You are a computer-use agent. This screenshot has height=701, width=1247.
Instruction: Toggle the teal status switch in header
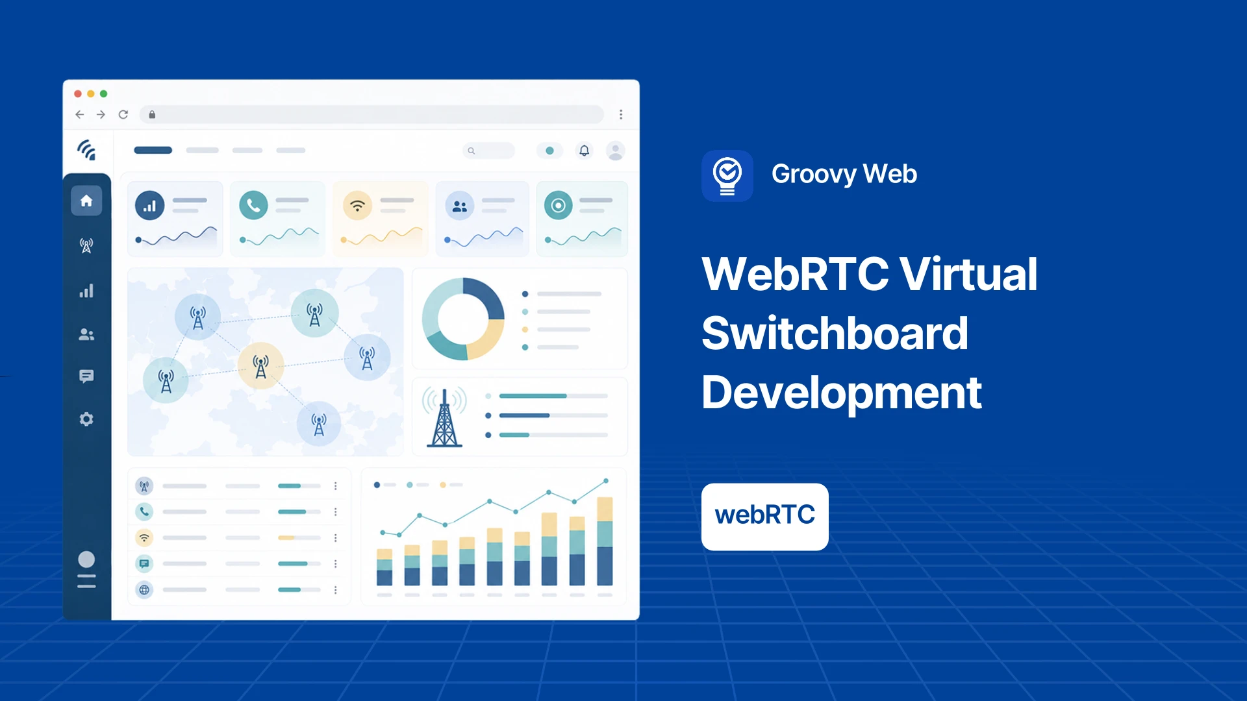(x=549, y=151)
